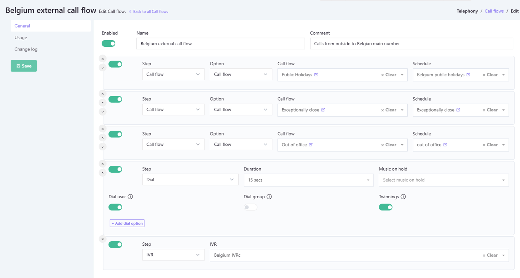Switch to the Usage tab
Image resolution: width=520 pixels, height=278 pixels.
21,38
